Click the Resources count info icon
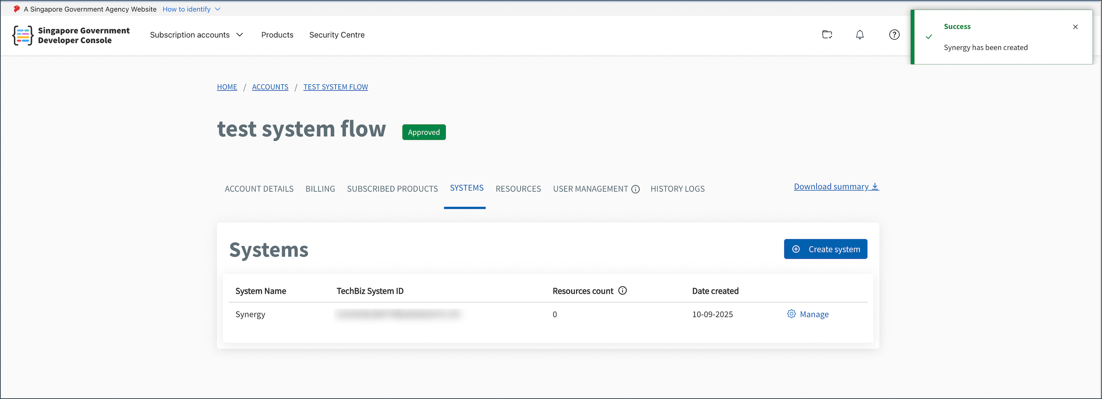The width and height of the screenshot is (1102, 399). [623, 291]
